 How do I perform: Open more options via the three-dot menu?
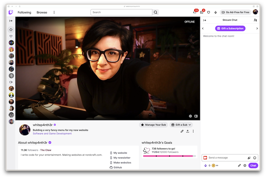193,131
